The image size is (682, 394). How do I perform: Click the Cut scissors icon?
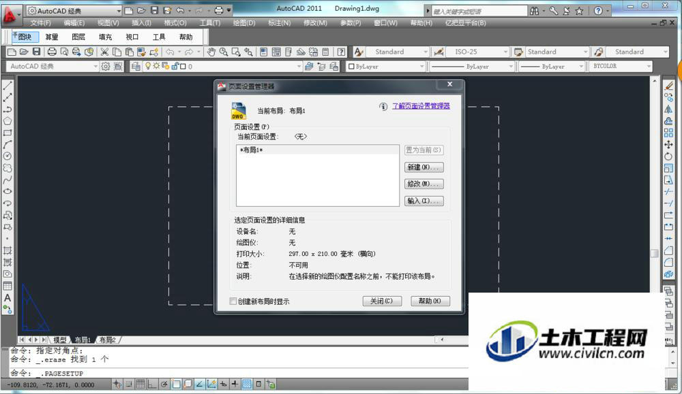(x=104, y=52)
